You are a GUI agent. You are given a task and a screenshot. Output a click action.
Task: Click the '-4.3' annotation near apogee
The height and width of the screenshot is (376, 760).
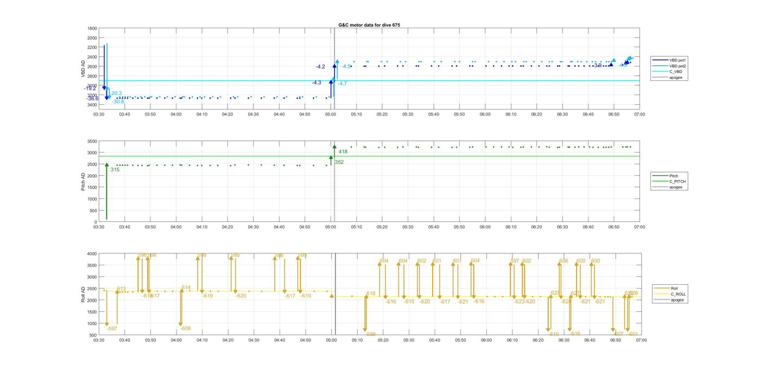316,82
